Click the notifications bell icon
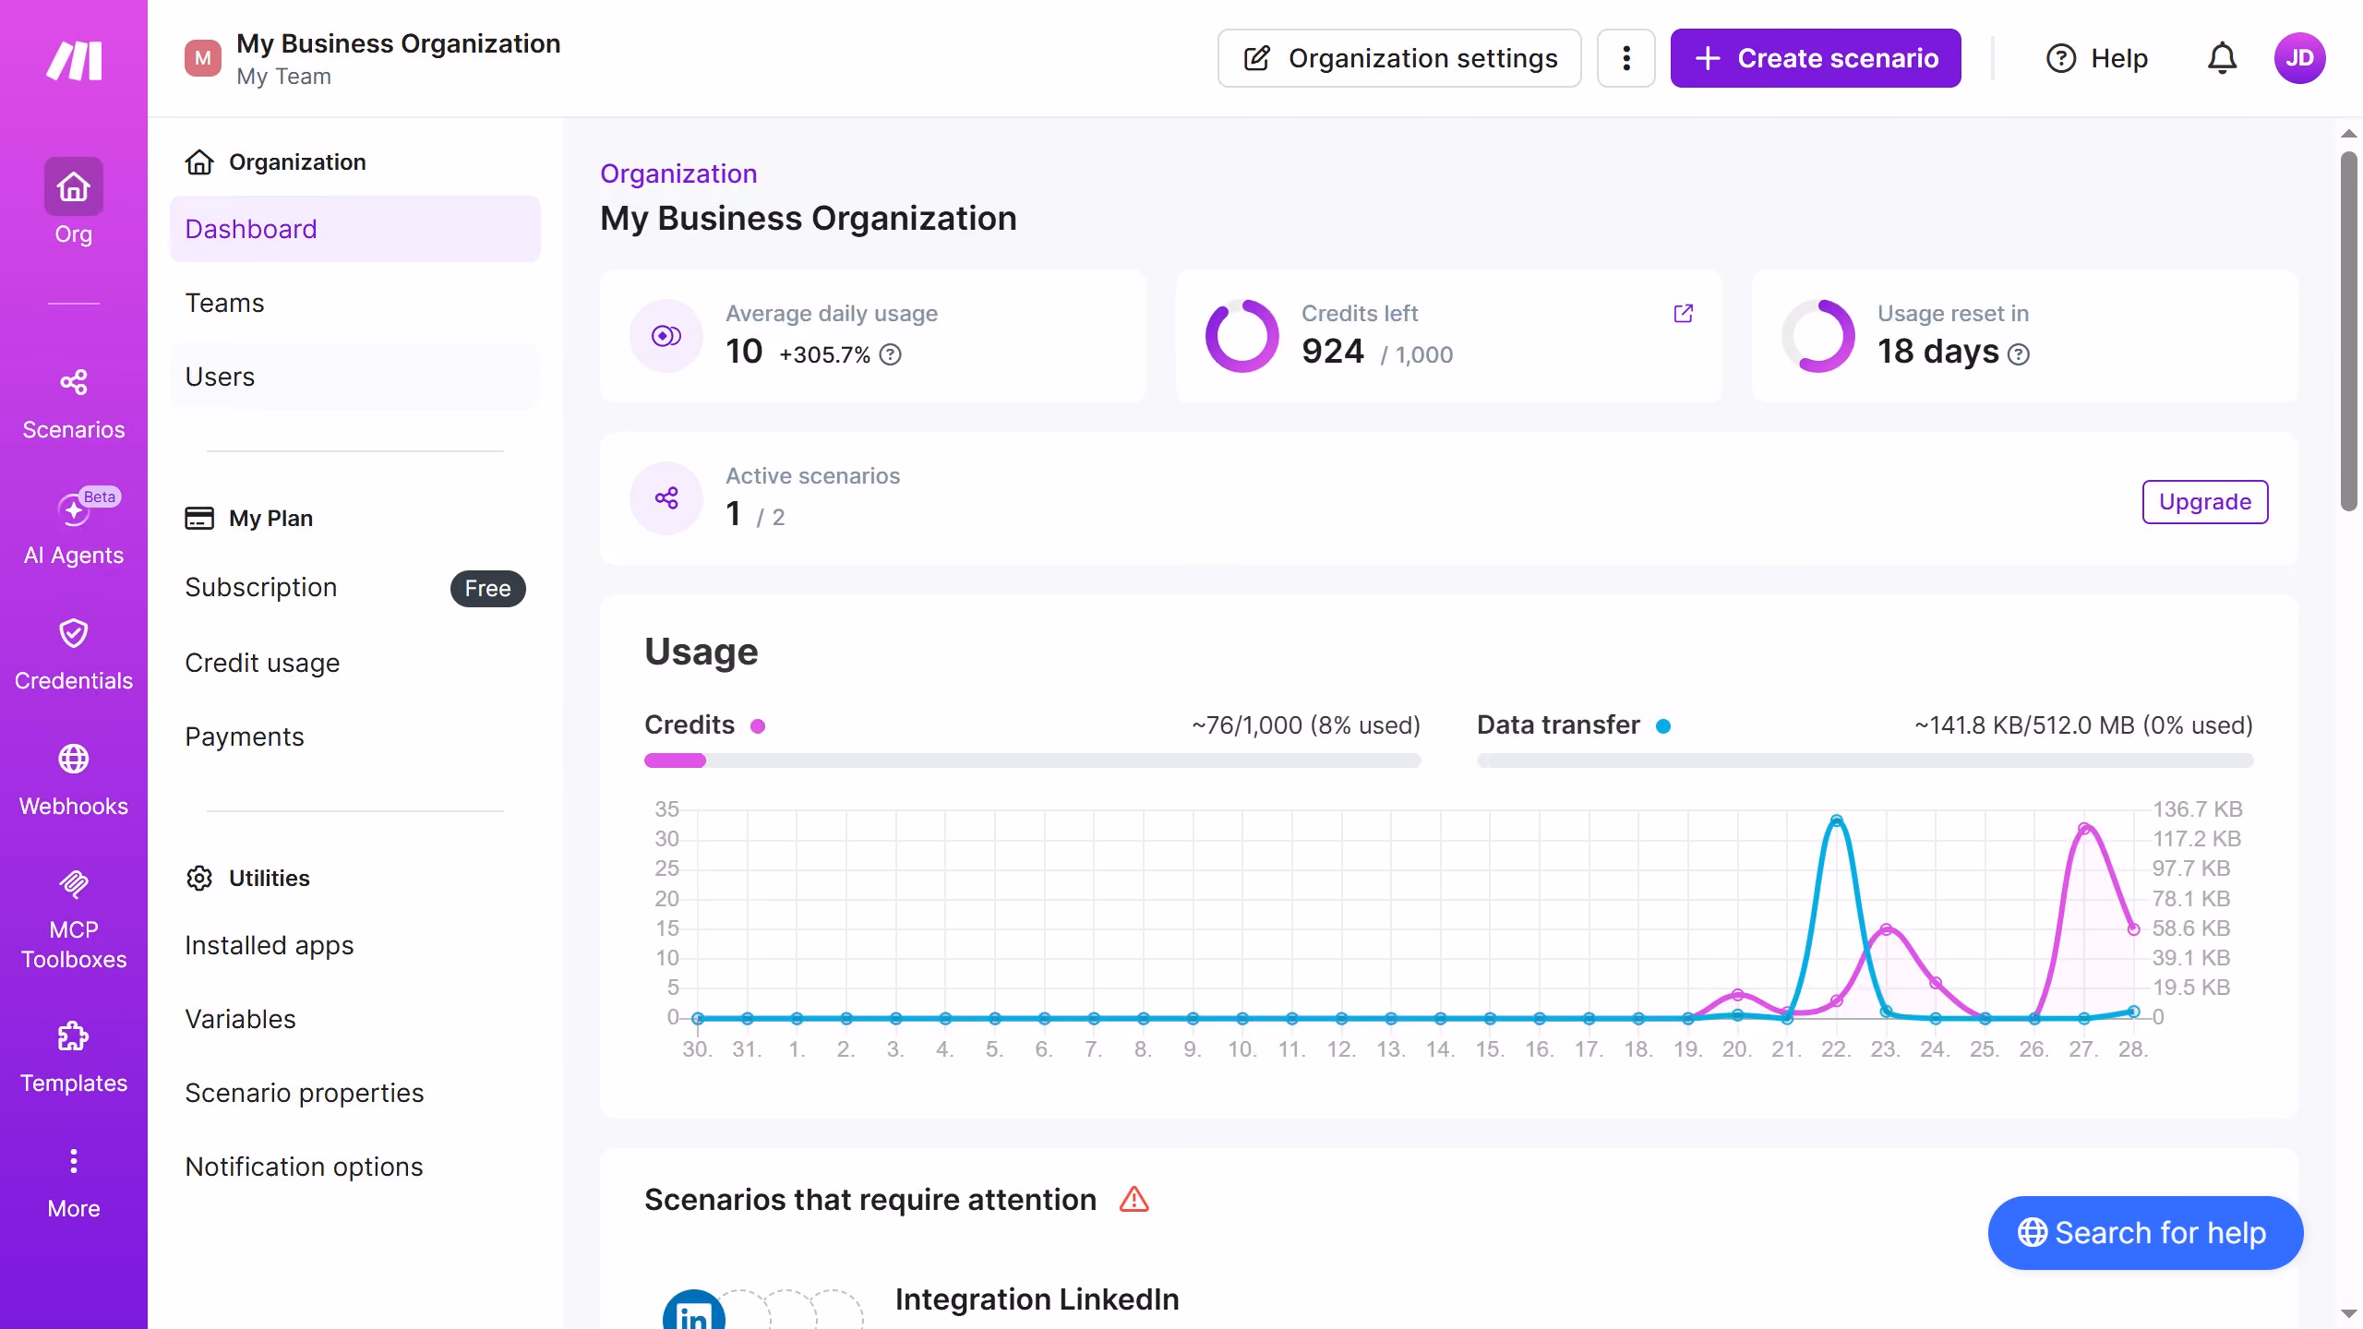Screen dimensions: 2363x1329 pyautogui.click(x=2222, y=58)
